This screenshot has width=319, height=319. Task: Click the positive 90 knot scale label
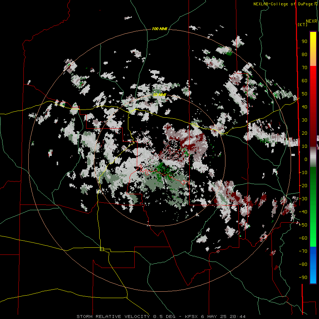click(x=304, y=41)
